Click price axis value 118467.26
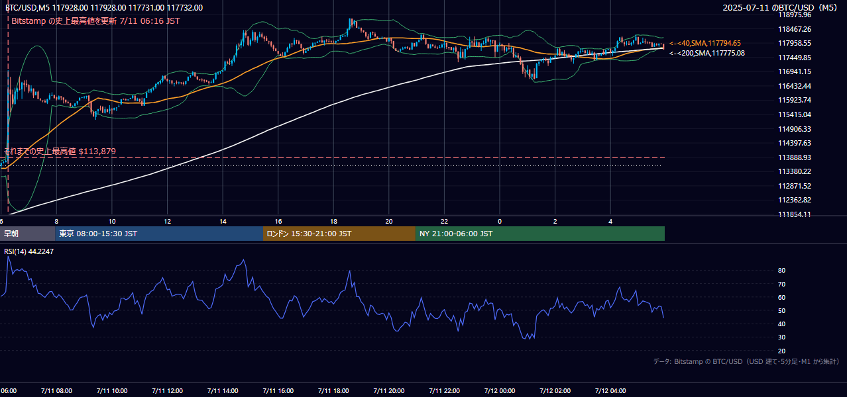This screenshot has width=847, height=397. pos(795,29)
